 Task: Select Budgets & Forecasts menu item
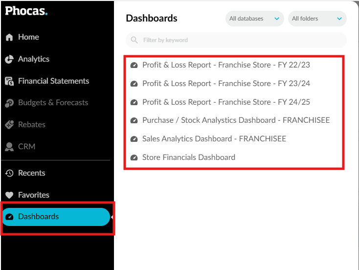point(53,103)
